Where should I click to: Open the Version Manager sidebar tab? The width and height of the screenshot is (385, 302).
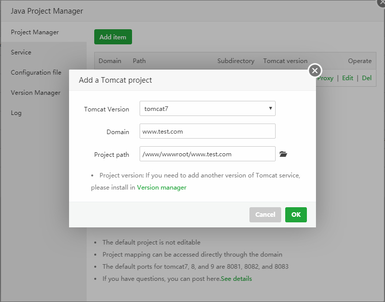pyautogui.click(x=36, y=93)
